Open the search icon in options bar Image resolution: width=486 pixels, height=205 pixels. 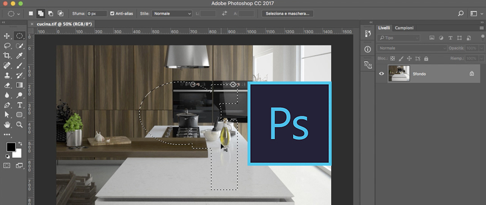pyautogui.click(x=461, y=13)
